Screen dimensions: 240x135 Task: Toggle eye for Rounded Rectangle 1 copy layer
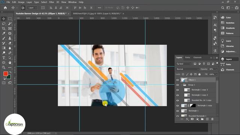pyautogui.click(x=177, y=100)
